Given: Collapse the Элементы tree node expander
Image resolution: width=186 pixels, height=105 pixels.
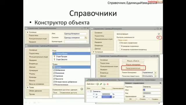Looking at the screenshot, I should [88, 91].
